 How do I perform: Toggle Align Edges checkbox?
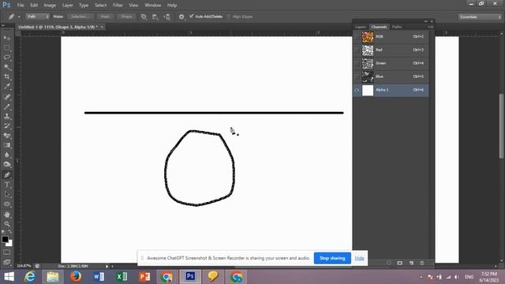228,17
